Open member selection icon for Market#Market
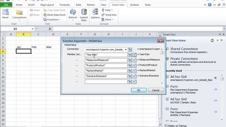This screenshot has width=226, height=127. tap(134, 71)
